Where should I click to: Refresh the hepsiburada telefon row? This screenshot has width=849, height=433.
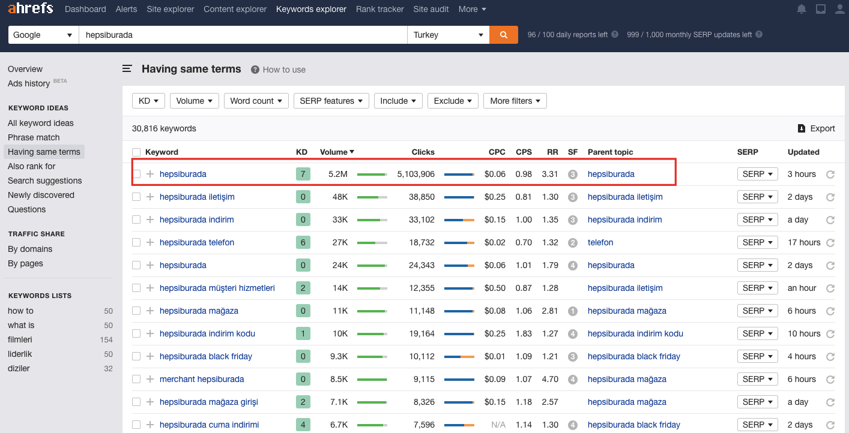tap(830, 243)
